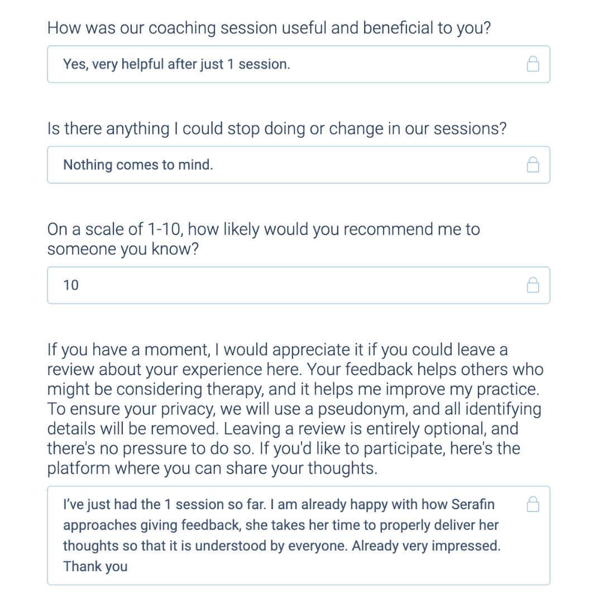Viewport: 603px width, 603px height.
Task: Focus the "Yes, very helpful" answer field
Action: click(x=298, y=64)
